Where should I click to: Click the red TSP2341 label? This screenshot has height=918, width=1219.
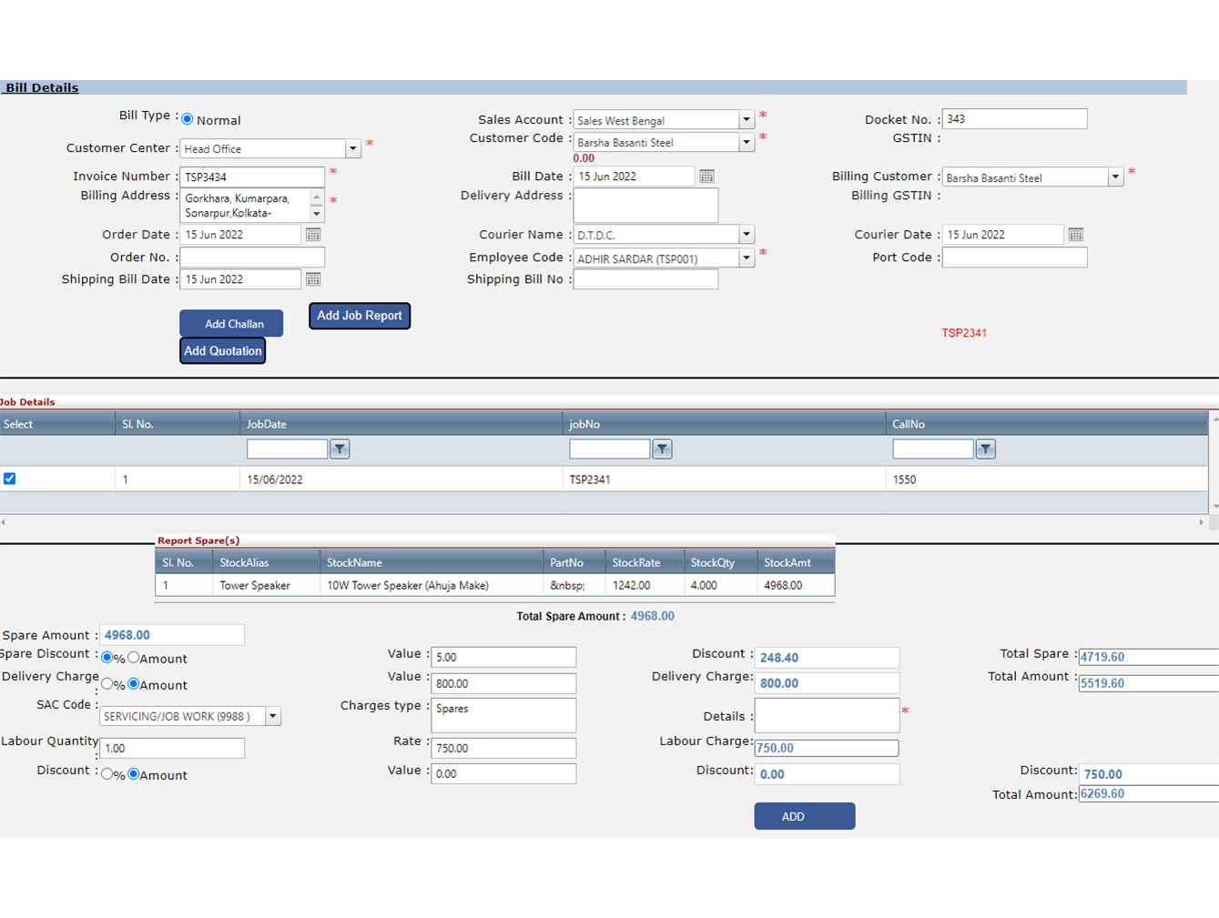point(964,333)
